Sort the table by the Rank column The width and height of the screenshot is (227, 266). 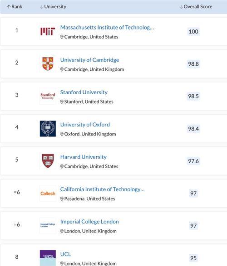[x=15, y=7]
